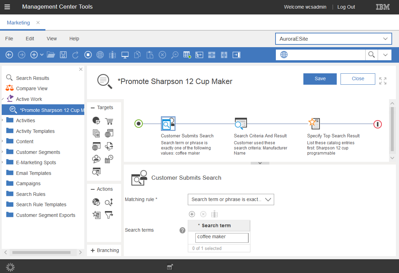Click the paste clipboard toolbar icon
399x273 pixels.
[x=150, y=55]
